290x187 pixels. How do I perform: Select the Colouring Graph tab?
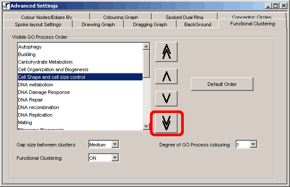[x=120, y=17]
